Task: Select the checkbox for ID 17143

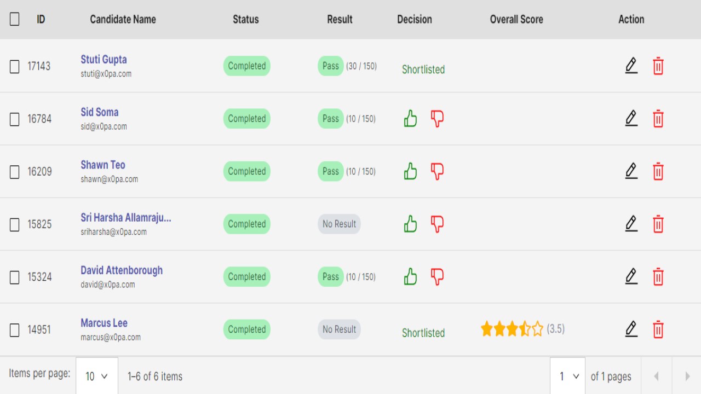Action: click(x=15, y=66)
